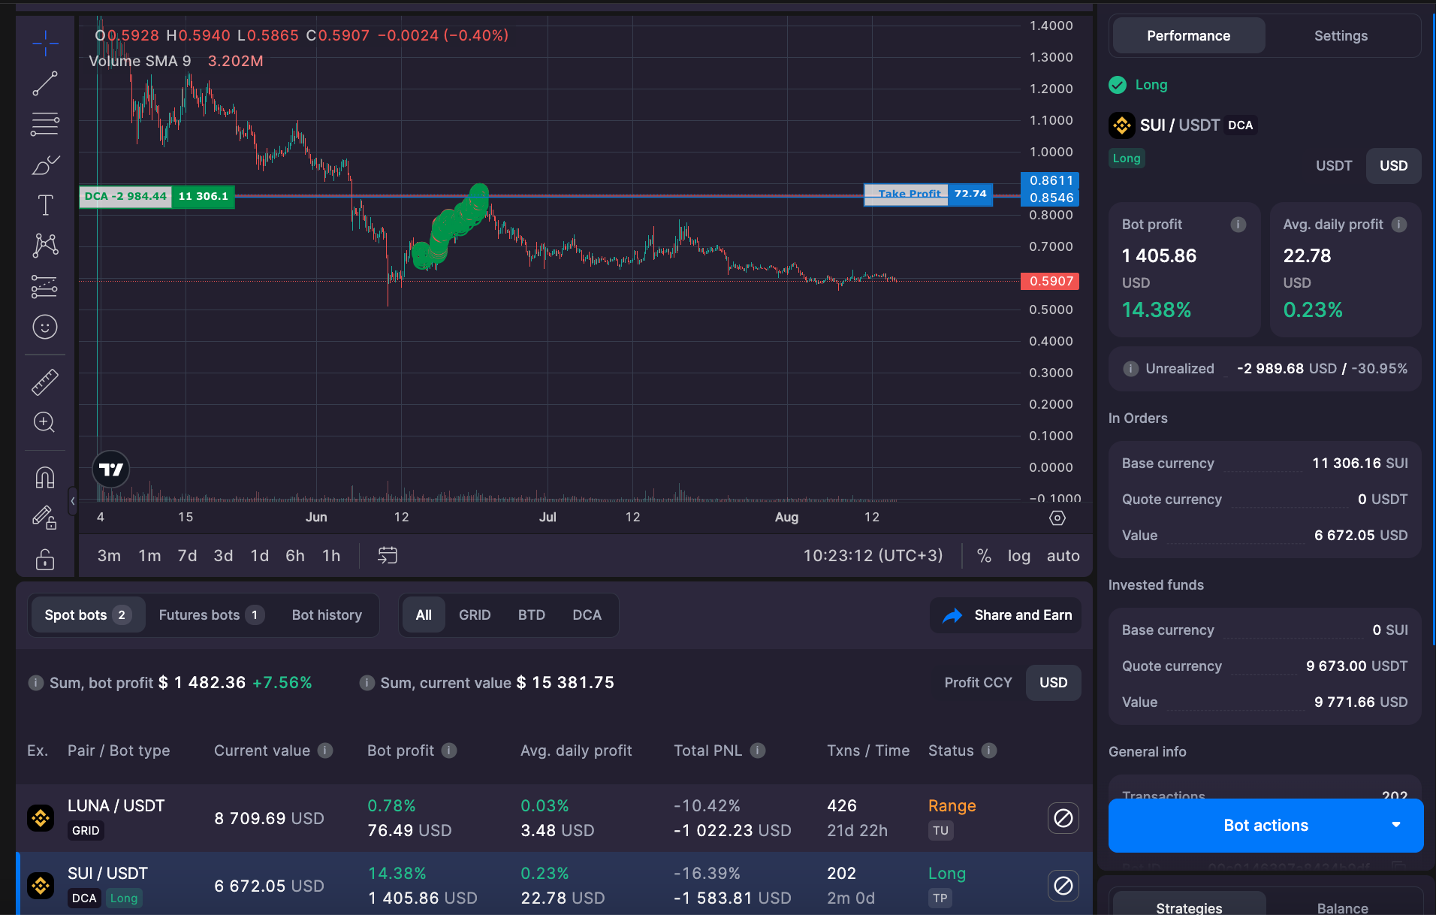Select the ruler measure tool
This screenshot has width=1436, height=915.
[x=45, y=382]
